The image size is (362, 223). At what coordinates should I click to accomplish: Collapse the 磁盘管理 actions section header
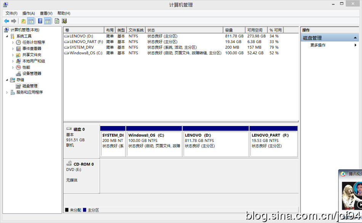click(356, 38)
